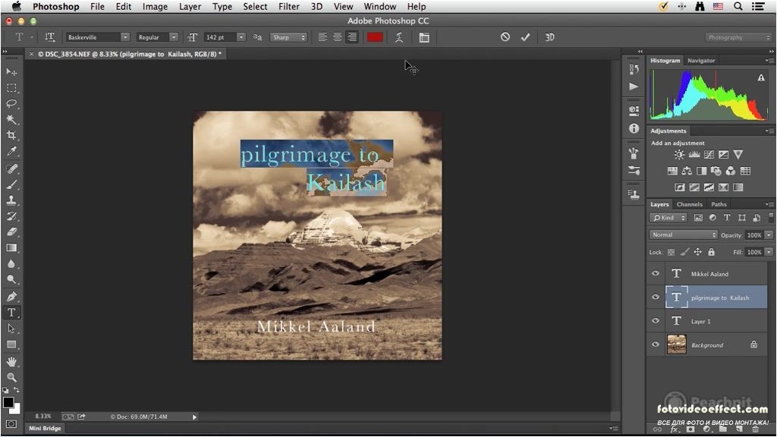Toggle lock all for layer
777x437 pixels.
click(x=712, y=252)
